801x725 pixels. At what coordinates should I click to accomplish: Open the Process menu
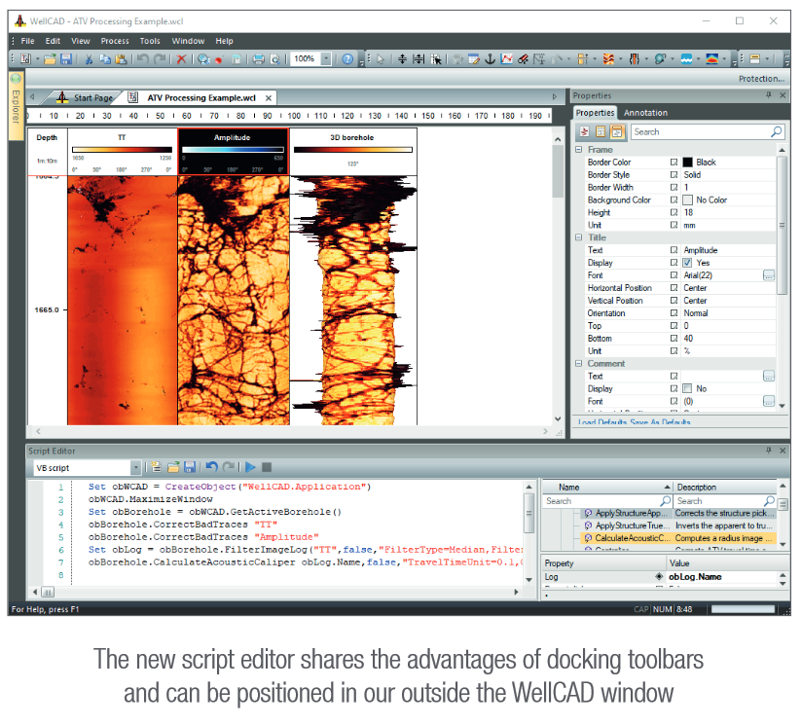(x=115, y=41)
